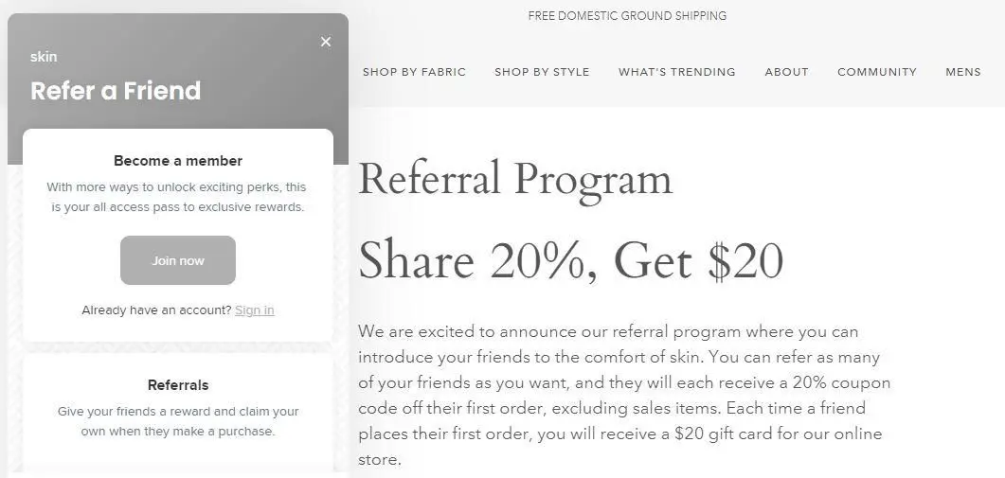The image size is (1005, 478).
Task: Navigate to the Community section
Action: 876,72
